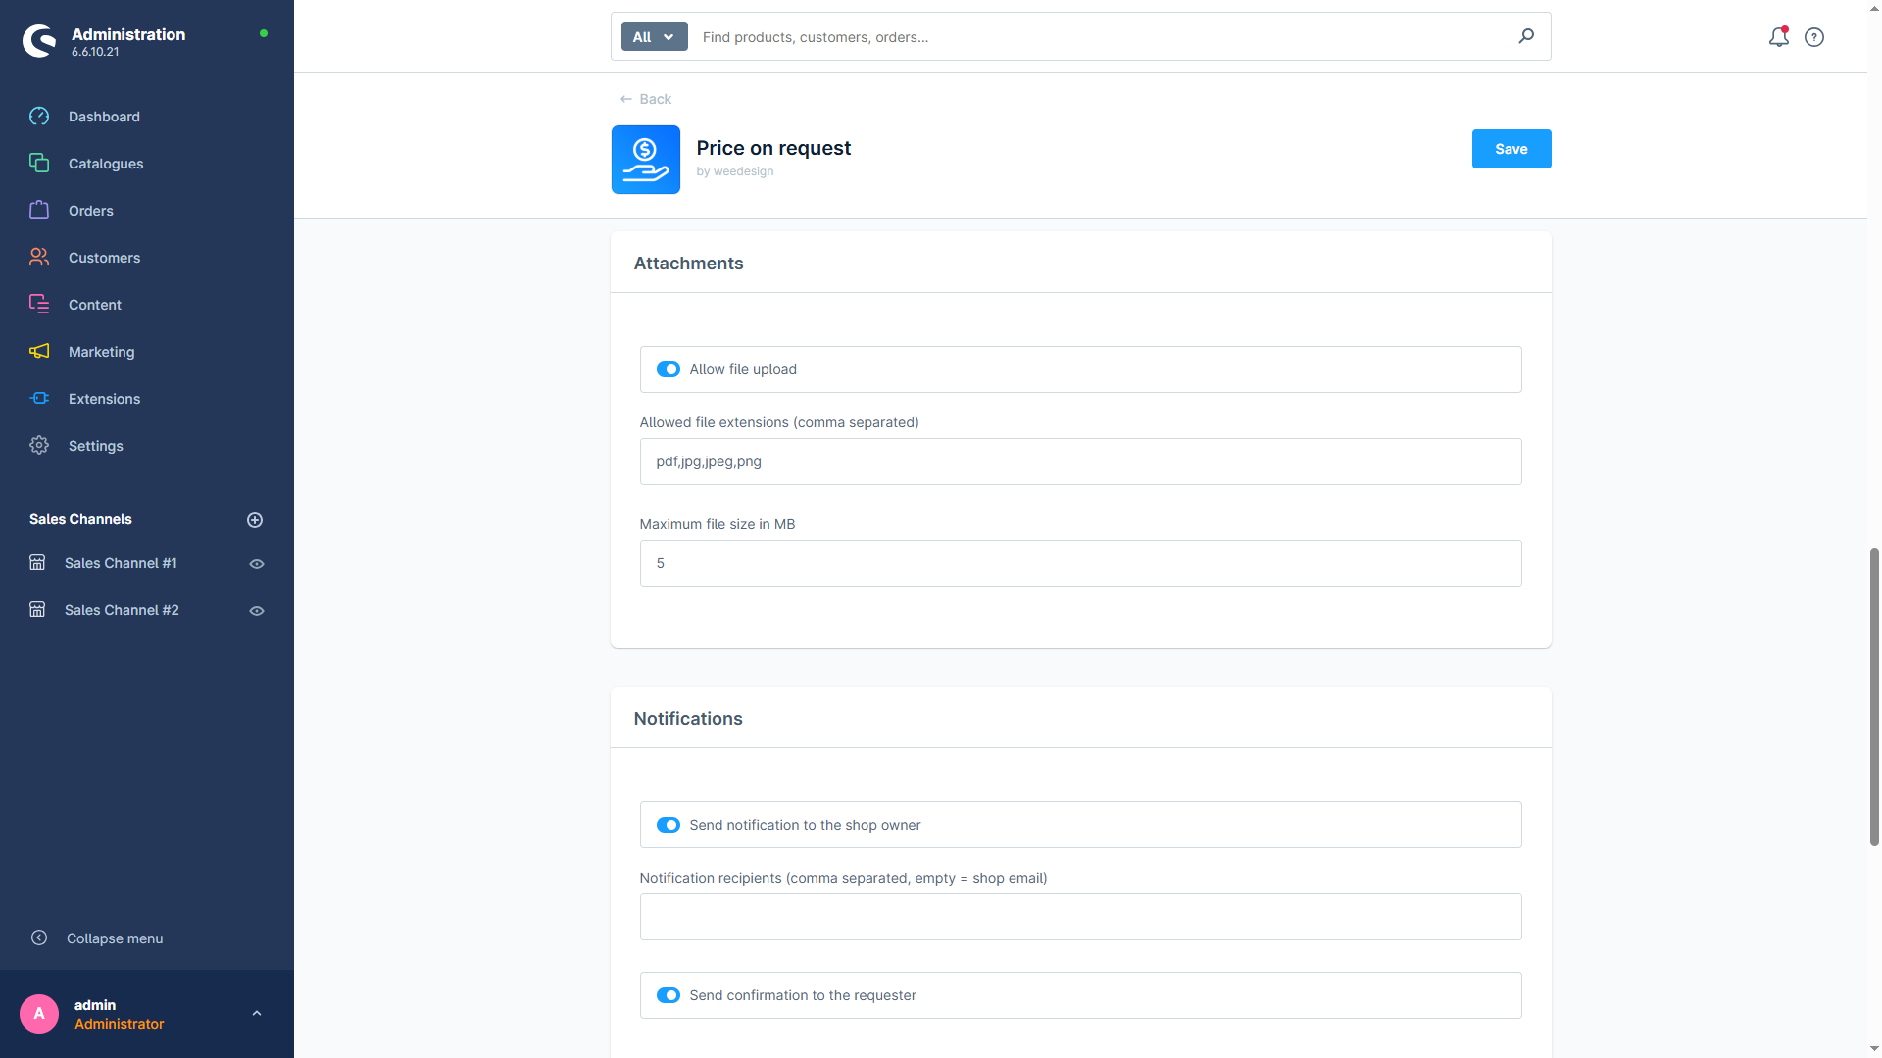This screenshot has width=1882, height=1058.
Task: Click the Settings gear icon
Action: tap(39, 446)
